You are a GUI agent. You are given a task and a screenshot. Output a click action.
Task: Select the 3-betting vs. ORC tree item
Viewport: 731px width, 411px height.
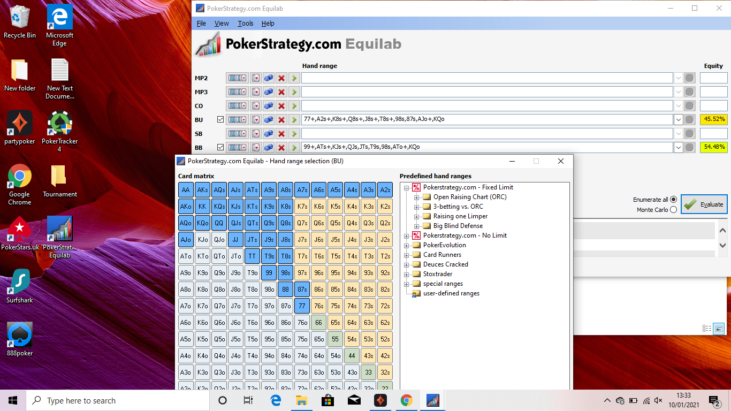coord(458,207)
